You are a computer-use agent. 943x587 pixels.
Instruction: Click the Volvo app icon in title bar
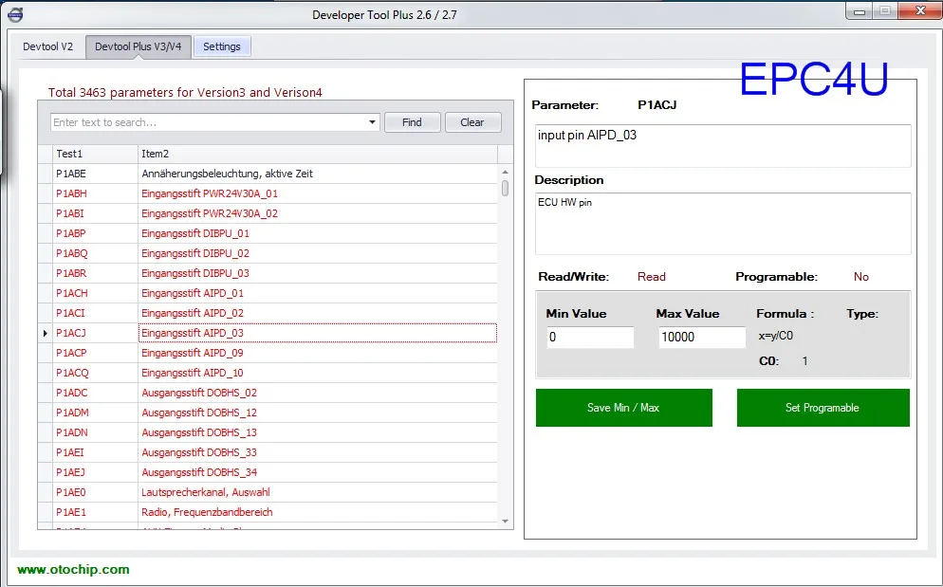15,15
